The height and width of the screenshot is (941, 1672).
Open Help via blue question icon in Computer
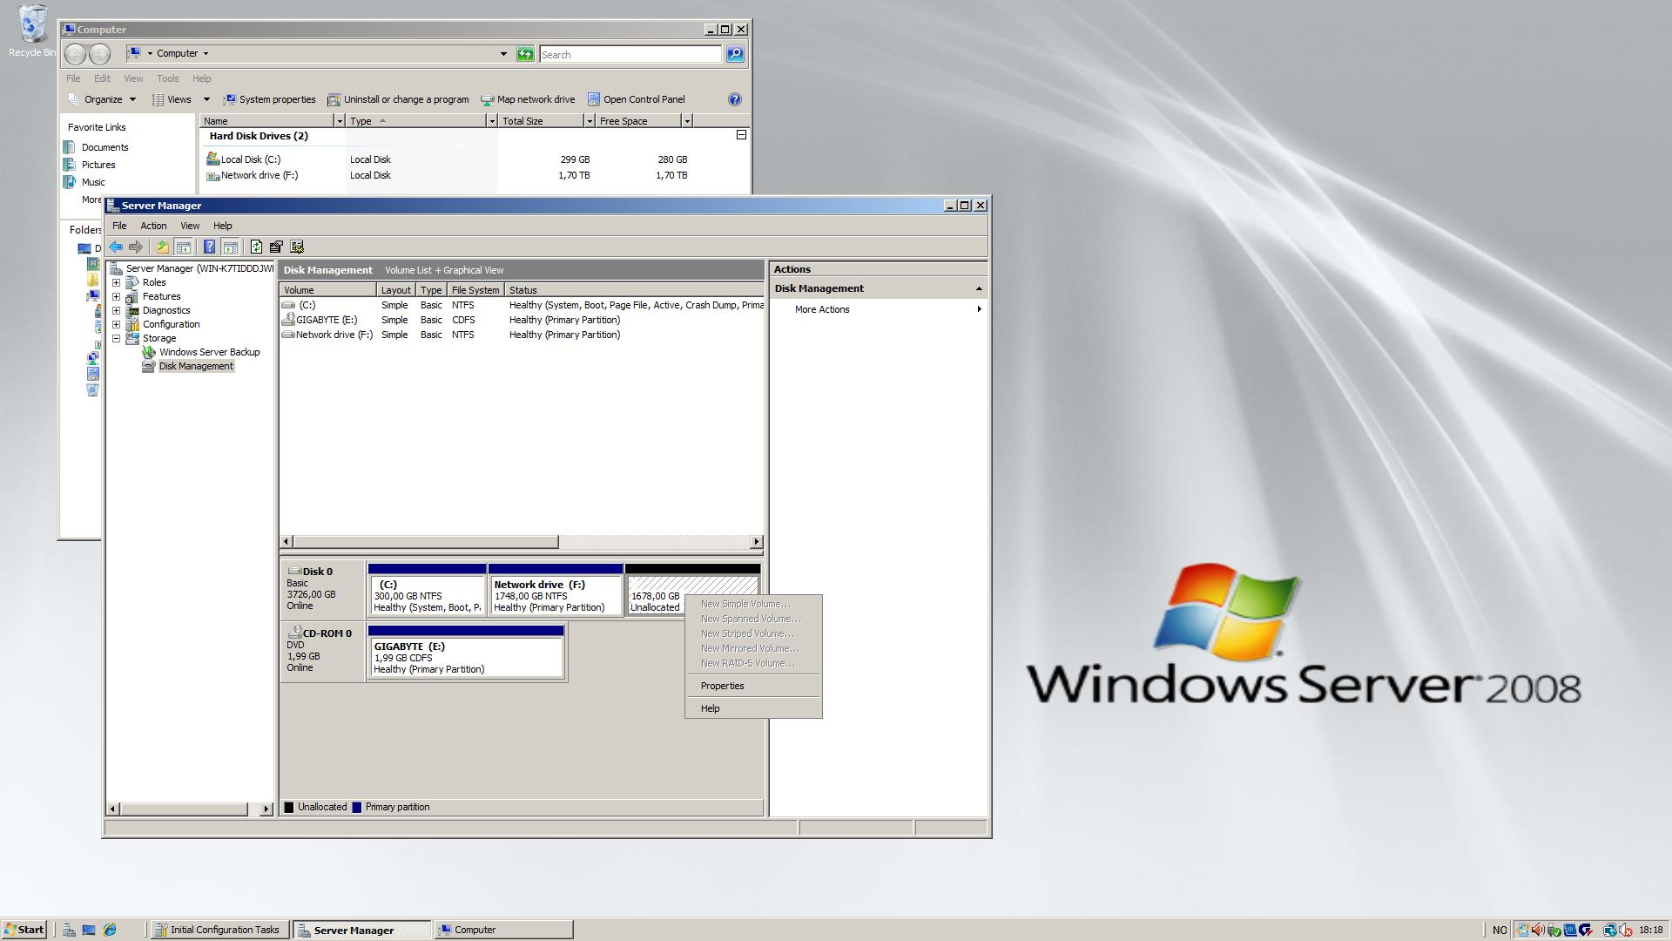tap(734, 99)
